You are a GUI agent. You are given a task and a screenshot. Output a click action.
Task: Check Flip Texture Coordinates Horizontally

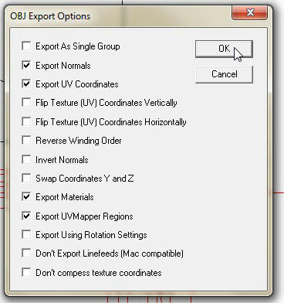(x=27, y=121)
